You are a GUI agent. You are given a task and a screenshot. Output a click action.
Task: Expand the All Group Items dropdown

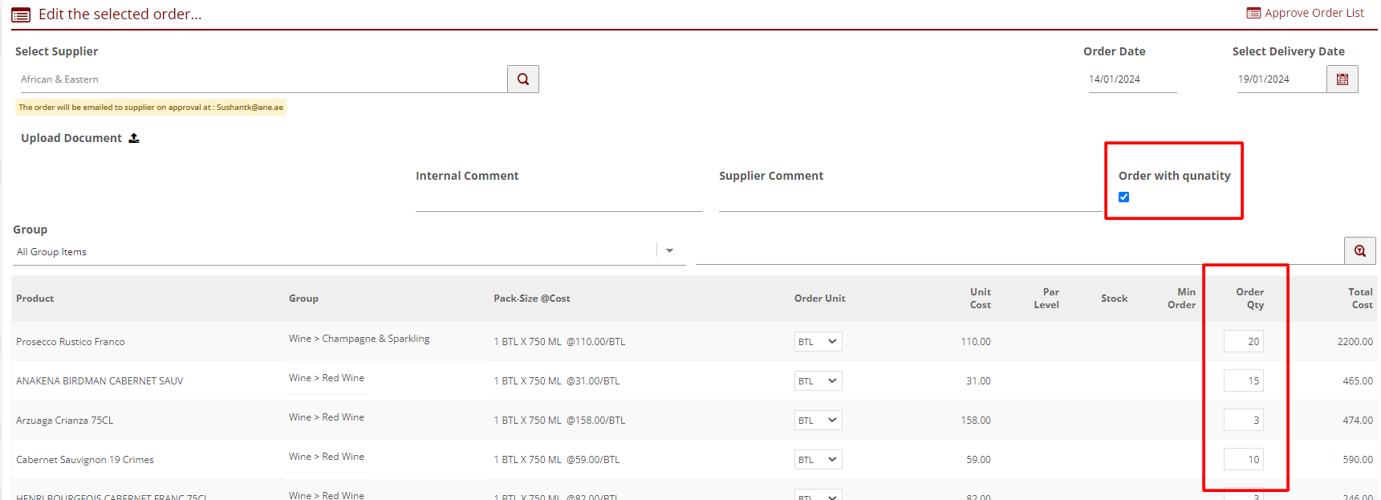pyautogui.click(x=669, y=251)
